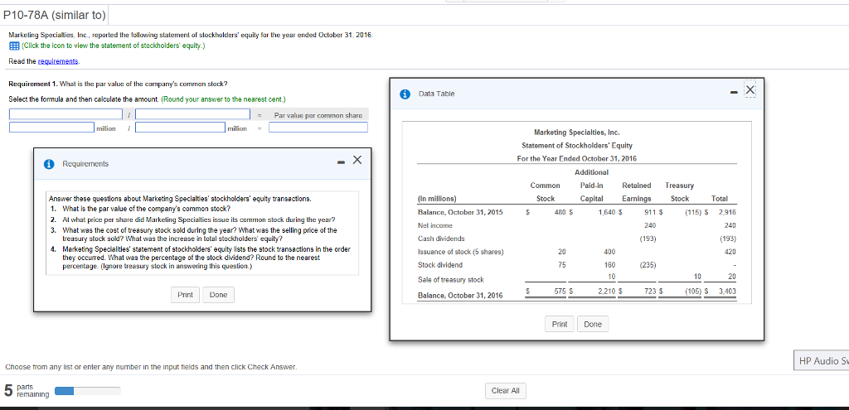Click the 'Par value per common share' label

pos(318,114)
